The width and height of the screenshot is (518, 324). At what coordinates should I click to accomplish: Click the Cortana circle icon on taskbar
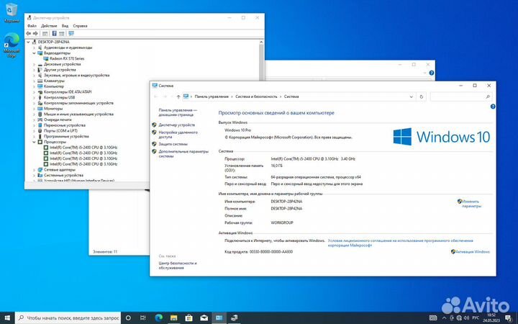tap(129, 318)
